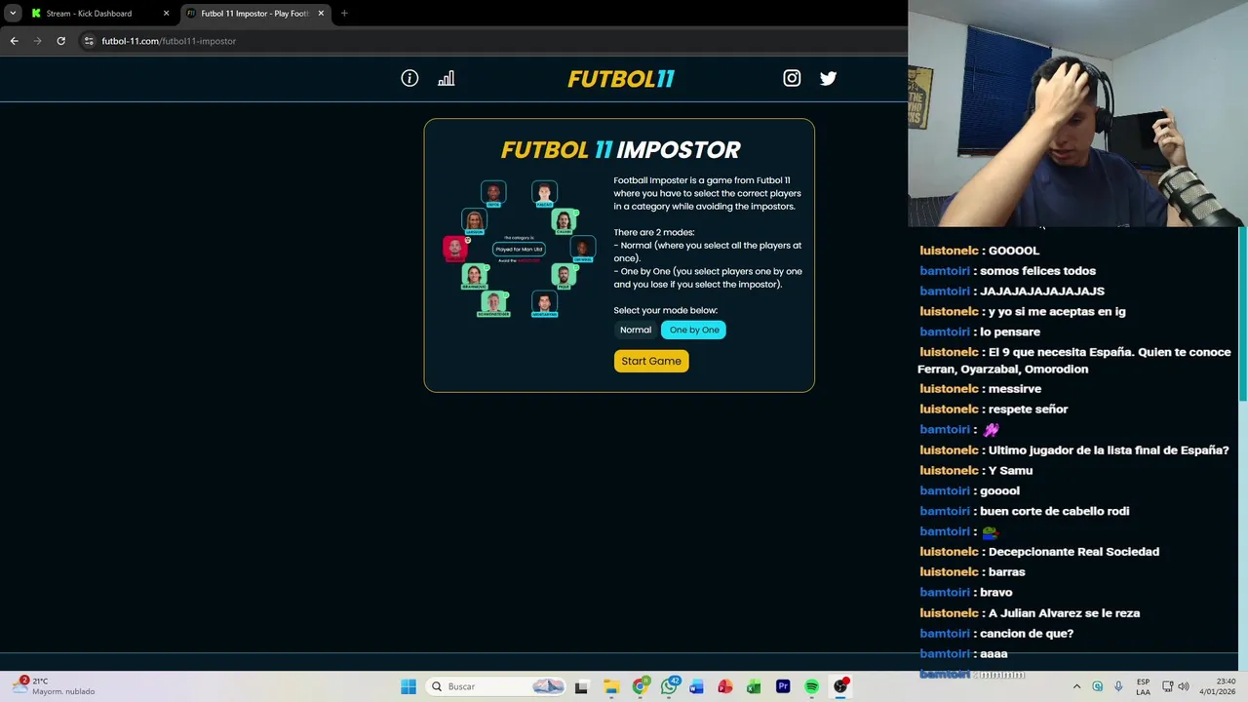
Task: Close the Kick Dashboard tab
Action: tap(166, 14)
